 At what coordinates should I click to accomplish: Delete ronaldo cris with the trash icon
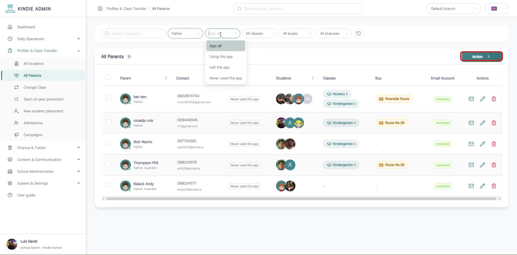(x=494, y=123)
